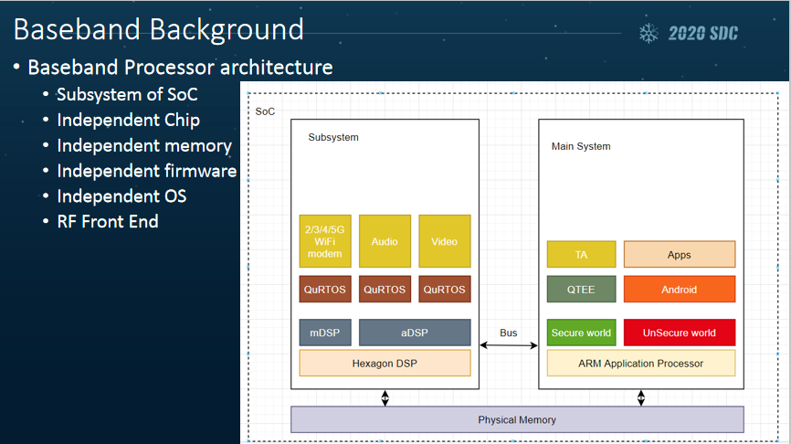Image resolution: width=791 pixels, height=444 pixels.
Task: Select the green Secure world block
Action: click(x=581, y=333)
